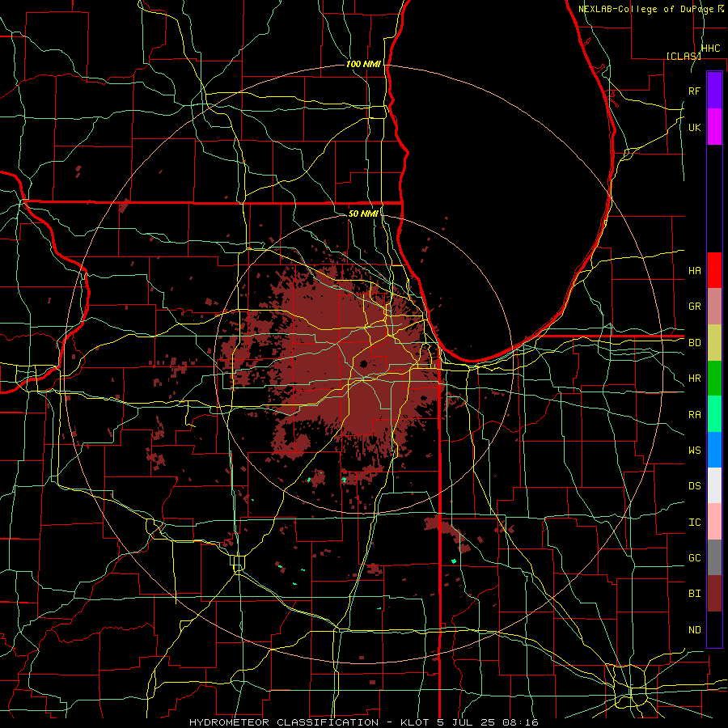Click the WS blue legend swatch
This screenshot has width=728, height=728.
[714, 450]
